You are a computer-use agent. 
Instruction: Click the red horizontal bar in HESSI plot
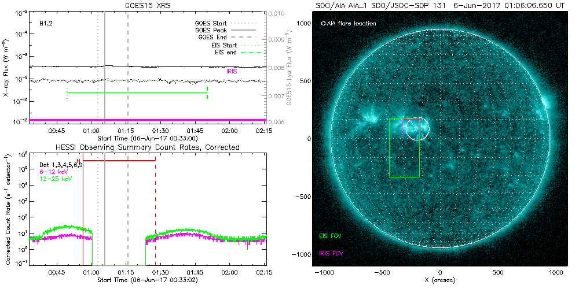[119, 161]
